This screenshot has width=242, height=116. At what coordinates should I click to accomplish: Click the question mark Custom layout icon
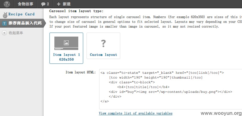click(103, 43)
